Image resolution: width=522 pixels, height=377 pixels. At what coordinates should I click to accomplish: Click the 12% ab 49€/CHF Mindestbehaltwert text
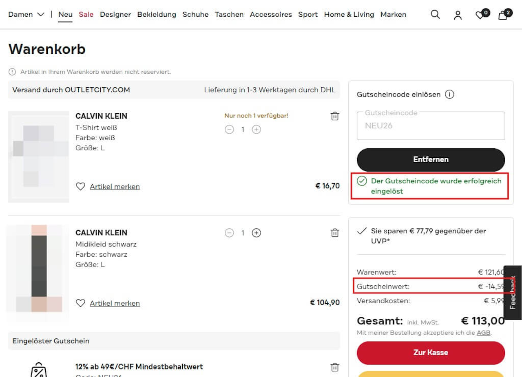point(139,366)
